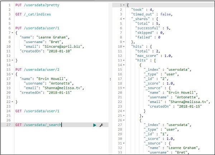Fold the outer "hits" object on line 10
Screen dimensions: 215x155
coord(124,47)
